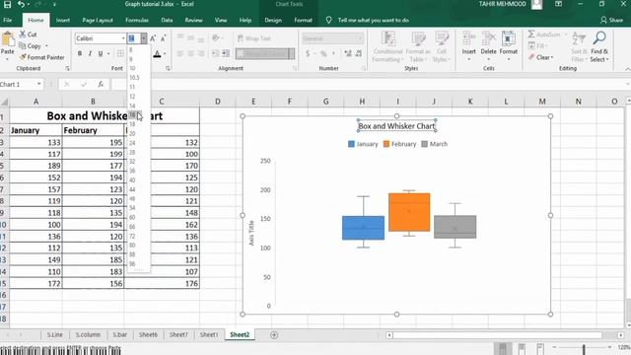This screenshot has width=631, height=355.
Task: Click the Paste clipboard icon
Action: click(x=7, y=39)
